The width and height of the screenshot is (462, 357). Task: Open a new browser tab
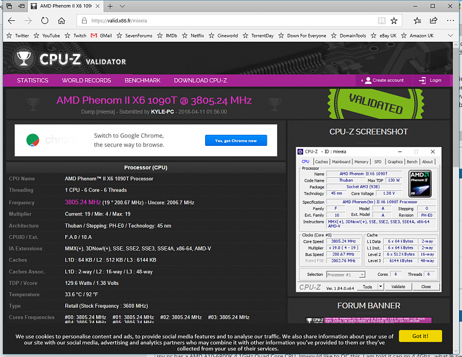[x=110, y=6]
